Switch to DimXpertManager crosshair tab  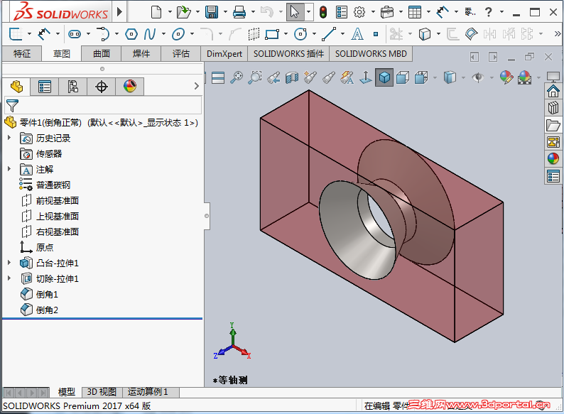[102, 87]
